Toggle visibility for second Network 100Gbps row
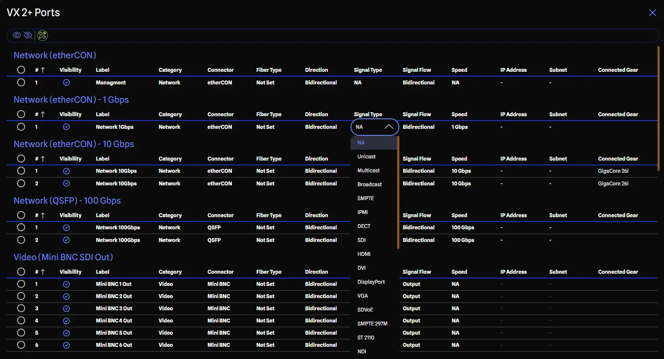 click(x=66, y=240)
